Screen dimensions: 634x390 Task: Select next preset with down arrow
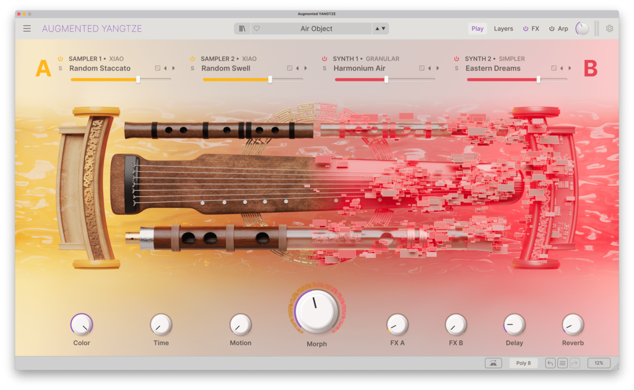coord(383,29)
